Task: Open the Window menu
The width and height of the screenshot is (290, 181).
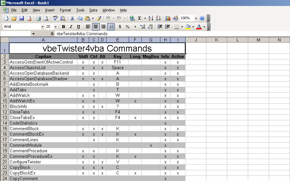Action: (108, 10)
